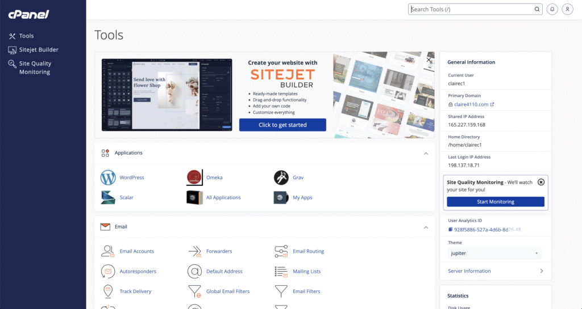Click the Mailing Lists text link

tap(306, 271)
